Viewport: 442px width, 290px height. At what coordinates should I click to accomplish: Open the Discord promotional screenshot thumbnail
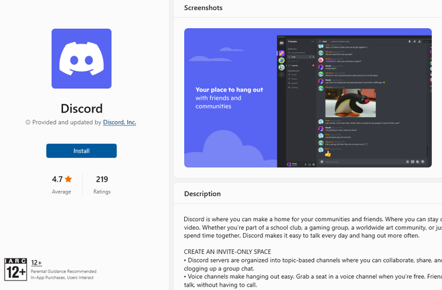point(308,98)
